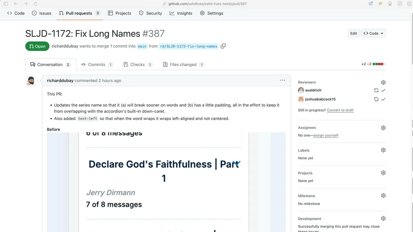
Task: Click browser back arrow
Action: coord(15,4)
